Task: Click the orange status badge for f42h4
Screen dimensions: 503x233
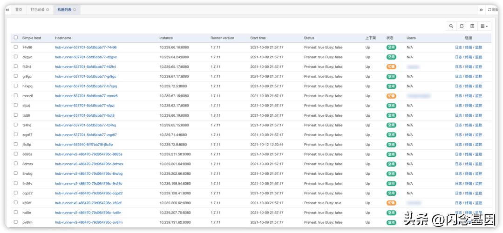Action: click(391, 67)
